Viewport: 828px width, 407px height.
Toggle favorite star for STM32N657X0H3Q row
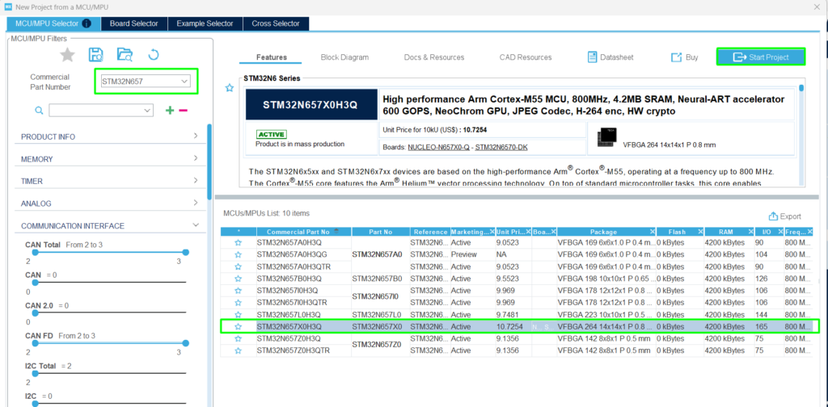tap(238, 326)
